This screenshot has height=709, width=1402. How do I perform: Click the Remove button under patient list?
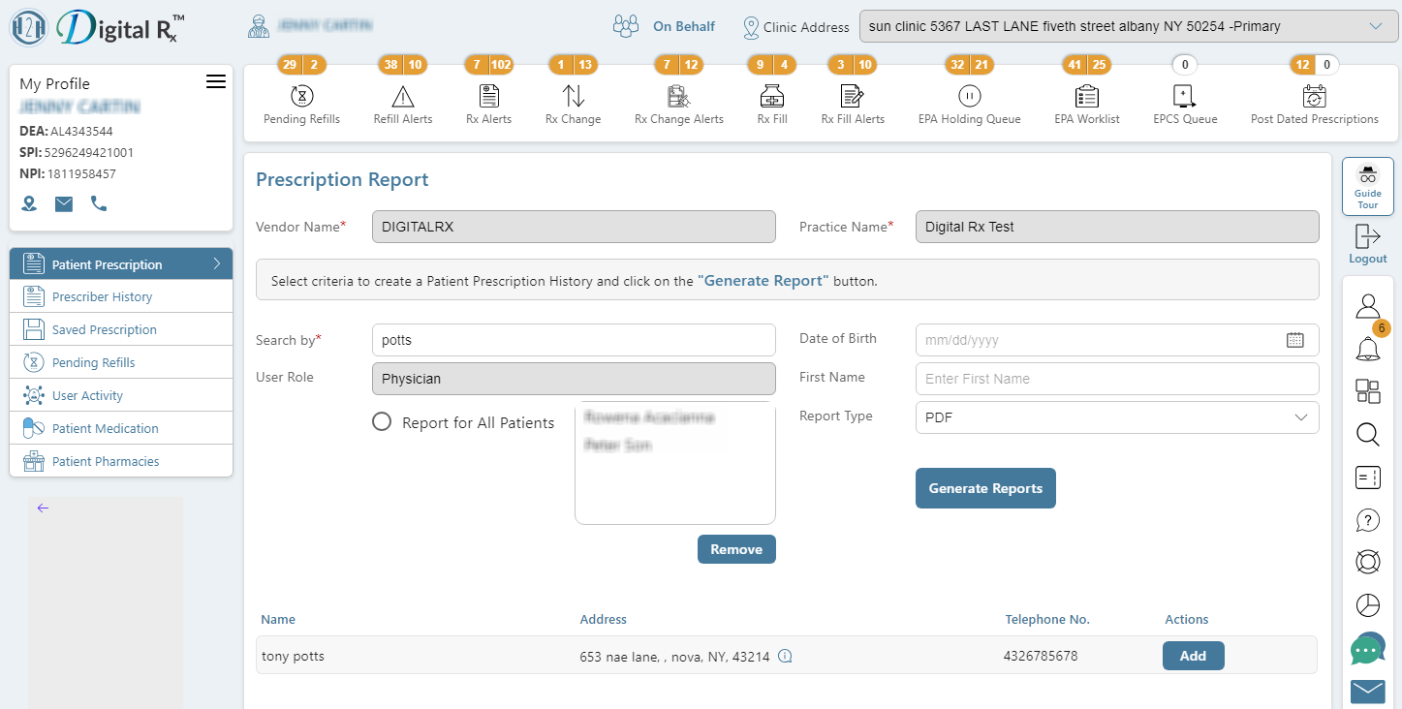pyautogui.click(x=736, y=549)
